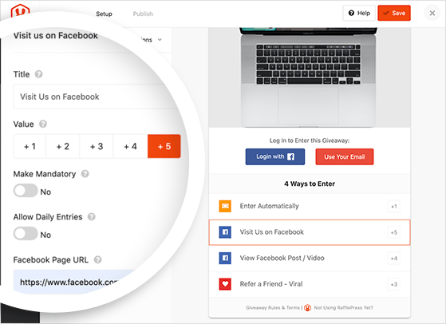Click the RafflePress logo icon
The image size is (446, 324).
pos(20,11)
